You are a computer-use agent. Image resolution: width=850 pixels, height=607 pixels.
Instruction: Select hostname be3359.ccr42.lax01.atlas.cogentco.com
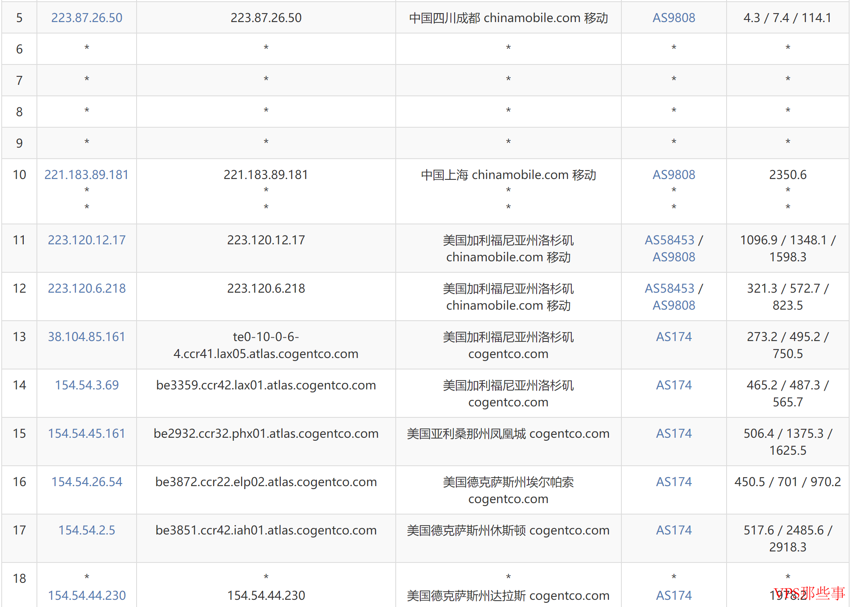(266, 385)
